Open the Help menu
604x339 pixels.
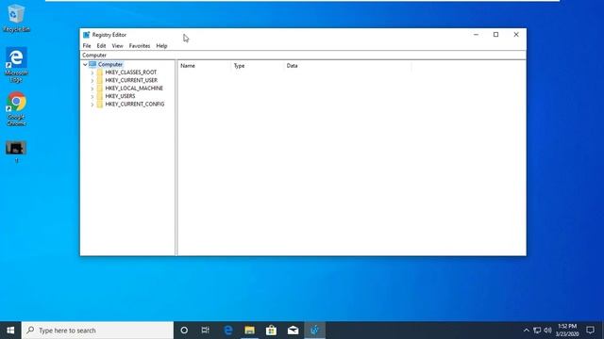pyautogui.click(x=161, y=46)
